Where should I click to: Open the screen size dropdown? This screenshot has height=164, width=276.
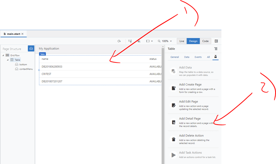(x=149, y=41)
